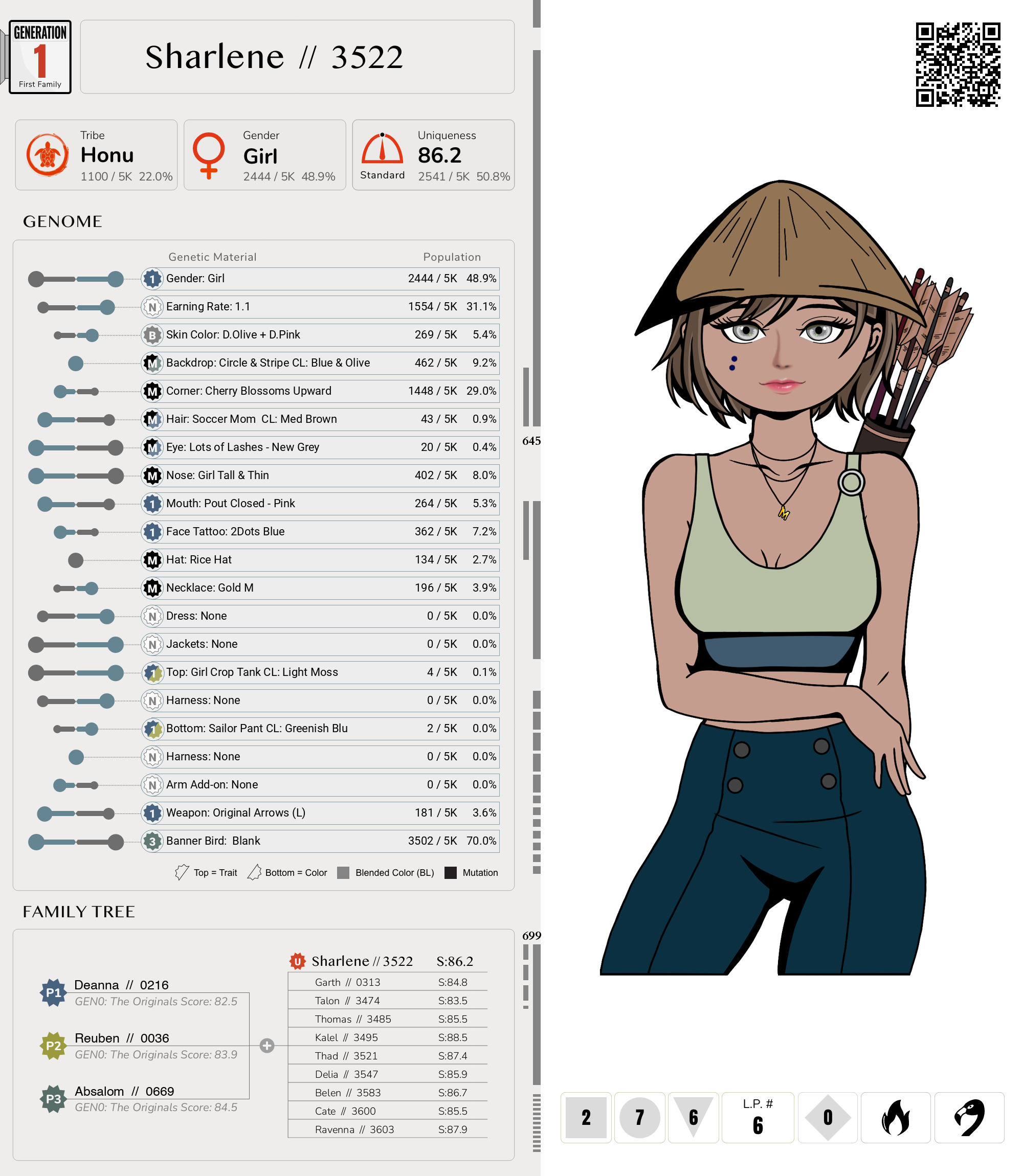Viewport: 1023px width, 1176px height.
Task: Click the black Mutation legend swatch
Action: [451, 872]
